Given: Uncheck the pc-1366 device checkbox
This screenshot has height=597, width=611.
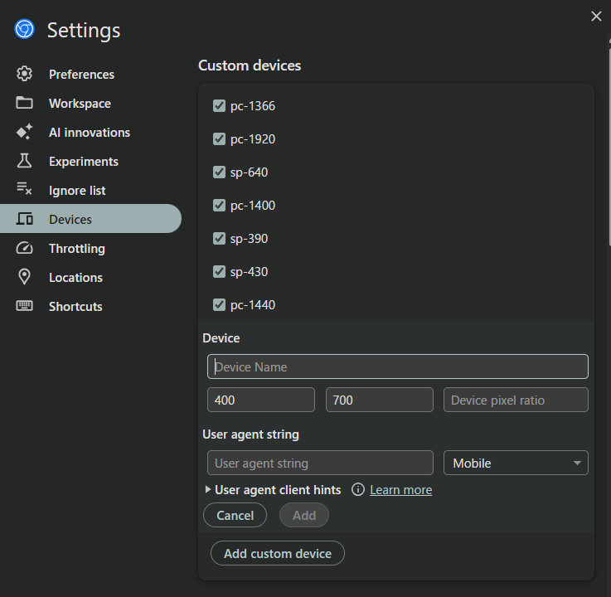Looking at the screenshot, I should click(219, 105).
